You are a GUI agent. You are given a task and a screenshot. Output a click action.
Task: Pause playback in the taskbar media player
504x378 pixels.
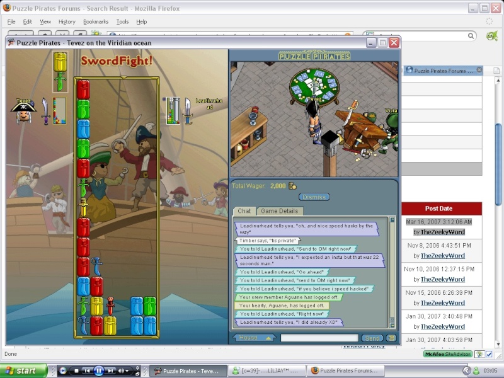(99, 371)
